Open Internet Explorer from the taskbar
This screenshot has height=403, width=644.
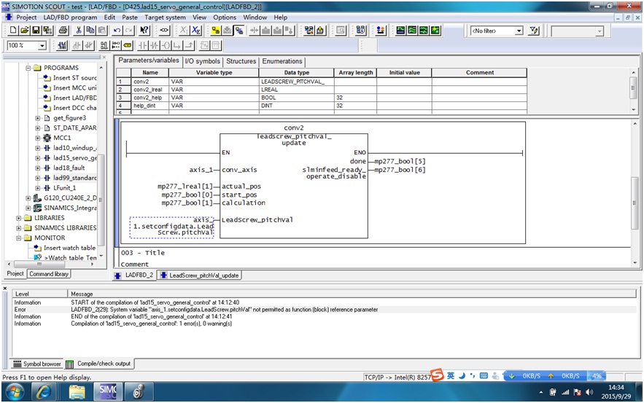[44, 392]
